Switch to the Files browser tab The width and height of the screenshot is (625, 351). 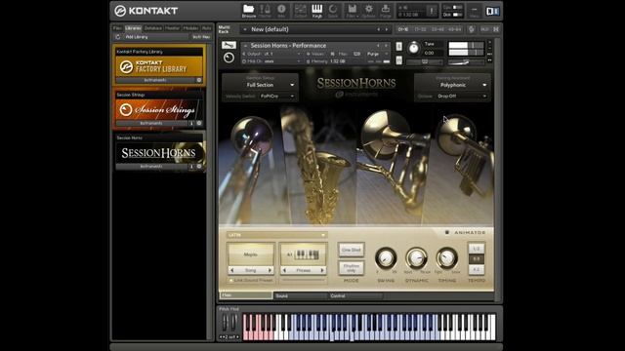tap(117, 28)
